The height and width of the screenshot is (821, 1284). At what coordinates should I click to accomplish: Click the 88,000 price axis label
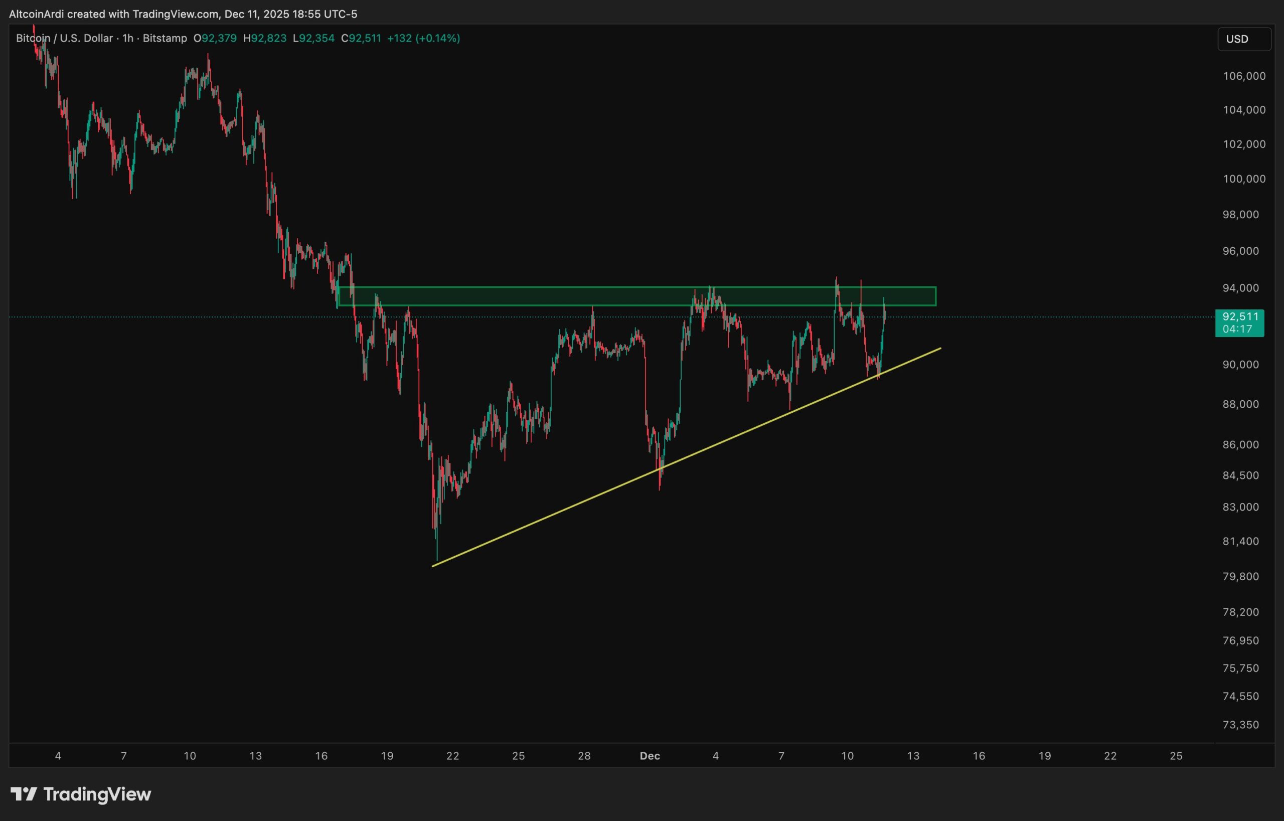coord(1240,404)
